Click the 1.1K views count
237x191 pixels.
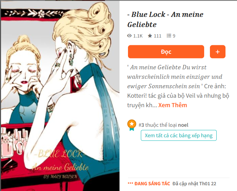138,36
